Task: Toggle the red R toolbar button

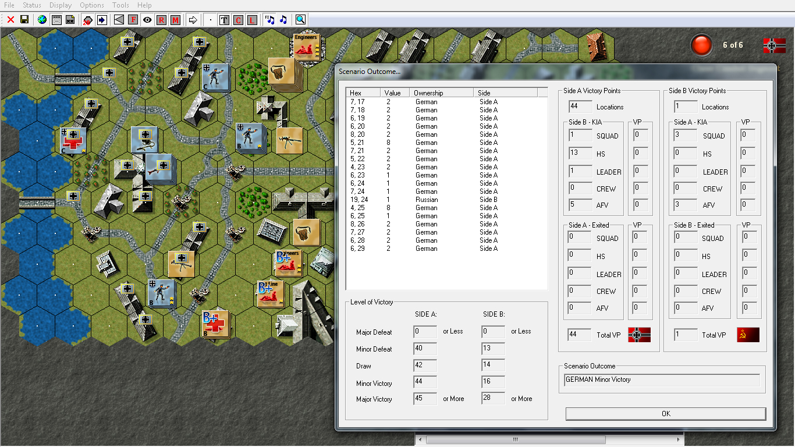Action: (161, 20)
